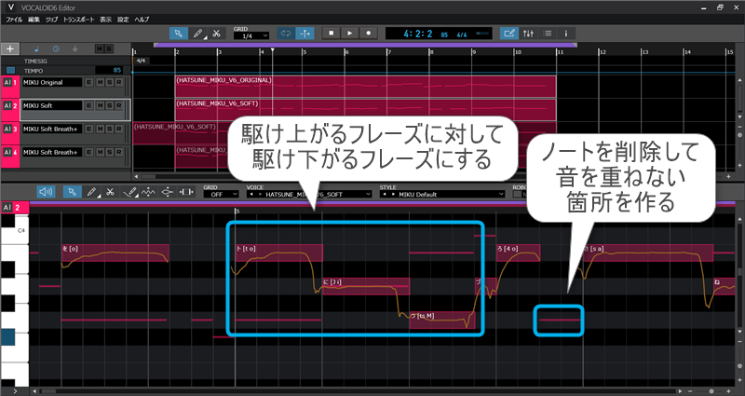Toggle the Musical Editor view icon
Screen dimensions: 745x396
(x=508, y=34)
